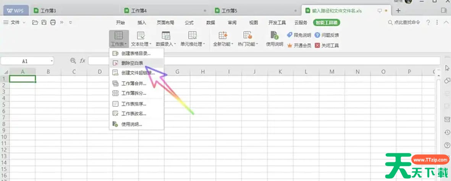451x181 pixels.
Task: Click the save disk icon
Action: [x=44, y=23]
